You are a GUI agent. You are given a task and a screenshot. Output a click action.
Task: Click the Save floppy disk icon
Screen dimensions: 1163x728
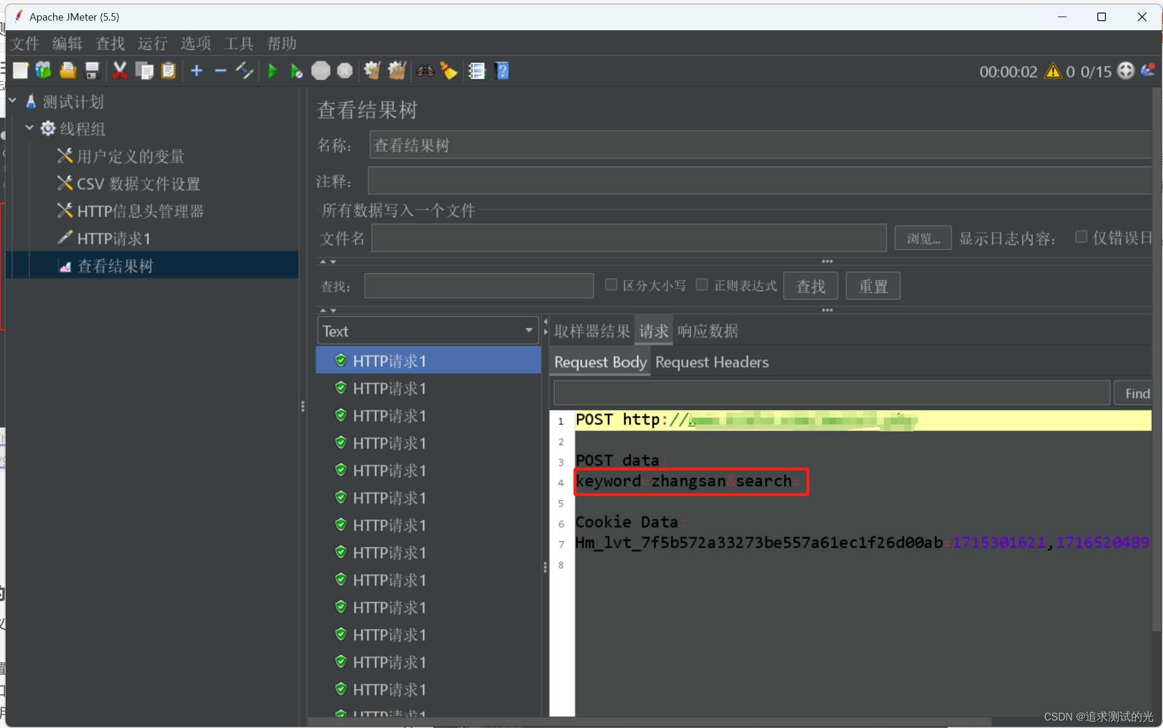tap(92, 71)
